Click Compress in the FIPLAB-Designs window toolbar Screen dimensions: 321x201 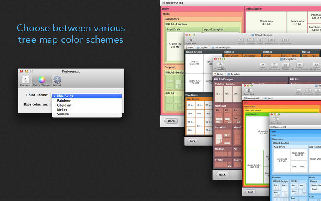point(250,41)
